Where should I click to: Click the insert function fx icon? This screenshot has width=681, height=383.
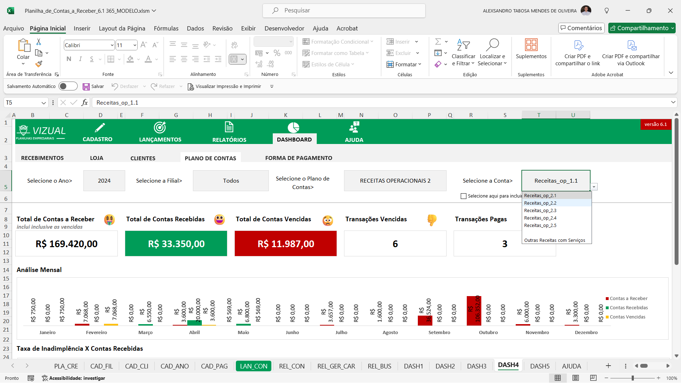tap(84, 102)
